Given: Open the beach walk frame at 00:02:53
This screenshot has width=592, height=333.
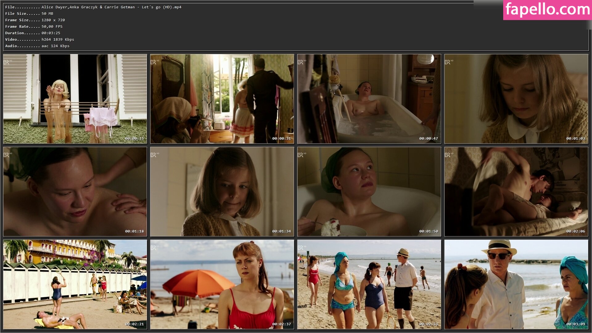Looking at the screenshot, I should point(369,284).
